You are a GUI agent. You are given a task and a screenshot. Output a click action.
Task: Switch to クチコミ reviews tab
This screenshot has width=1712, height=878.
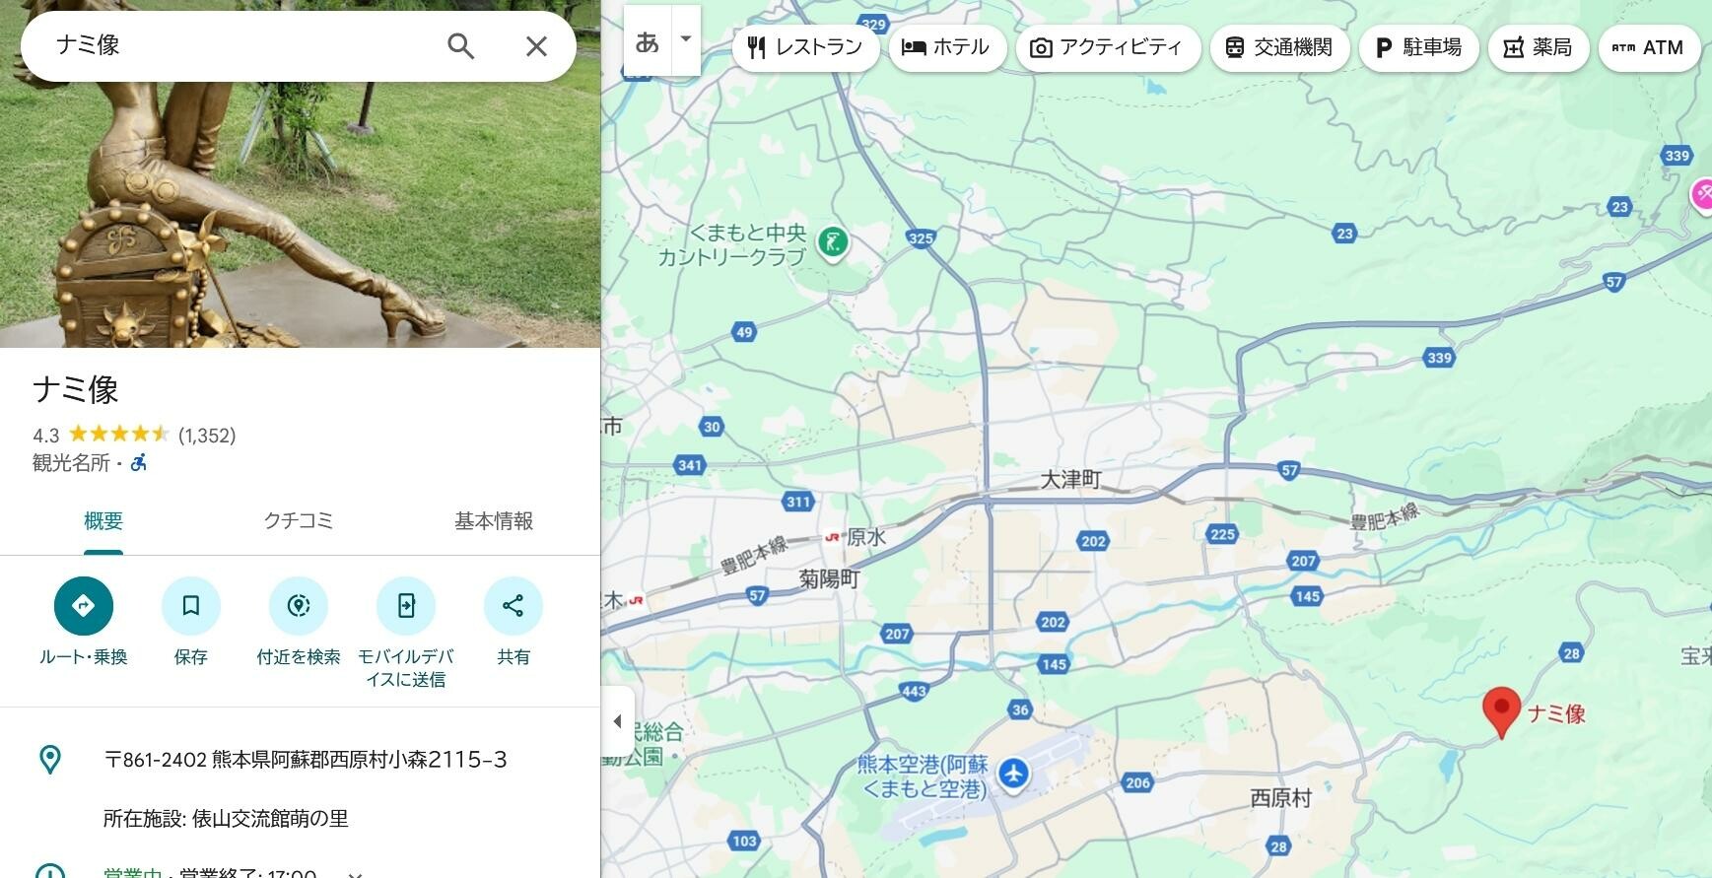click(299, 520)
